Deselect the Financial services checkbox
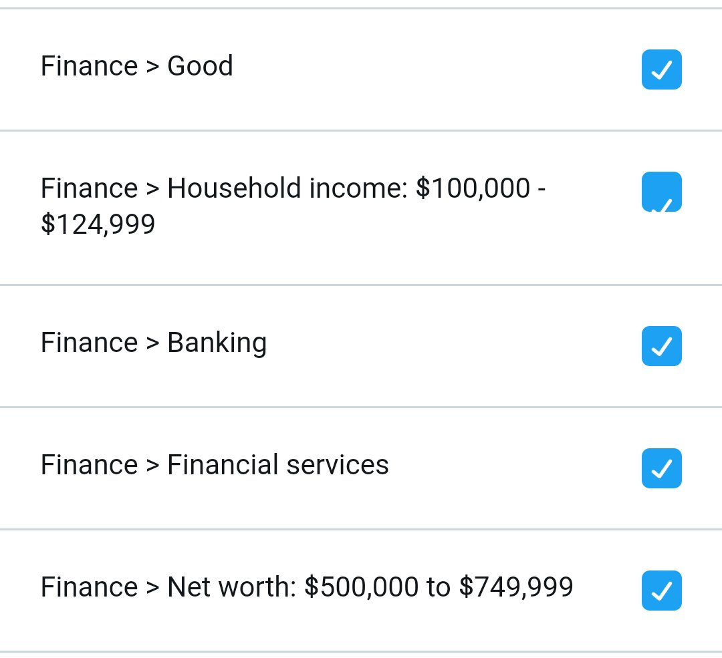Image resolution: width=722 pixels, height=658 pixels. (x=662, y=468)
